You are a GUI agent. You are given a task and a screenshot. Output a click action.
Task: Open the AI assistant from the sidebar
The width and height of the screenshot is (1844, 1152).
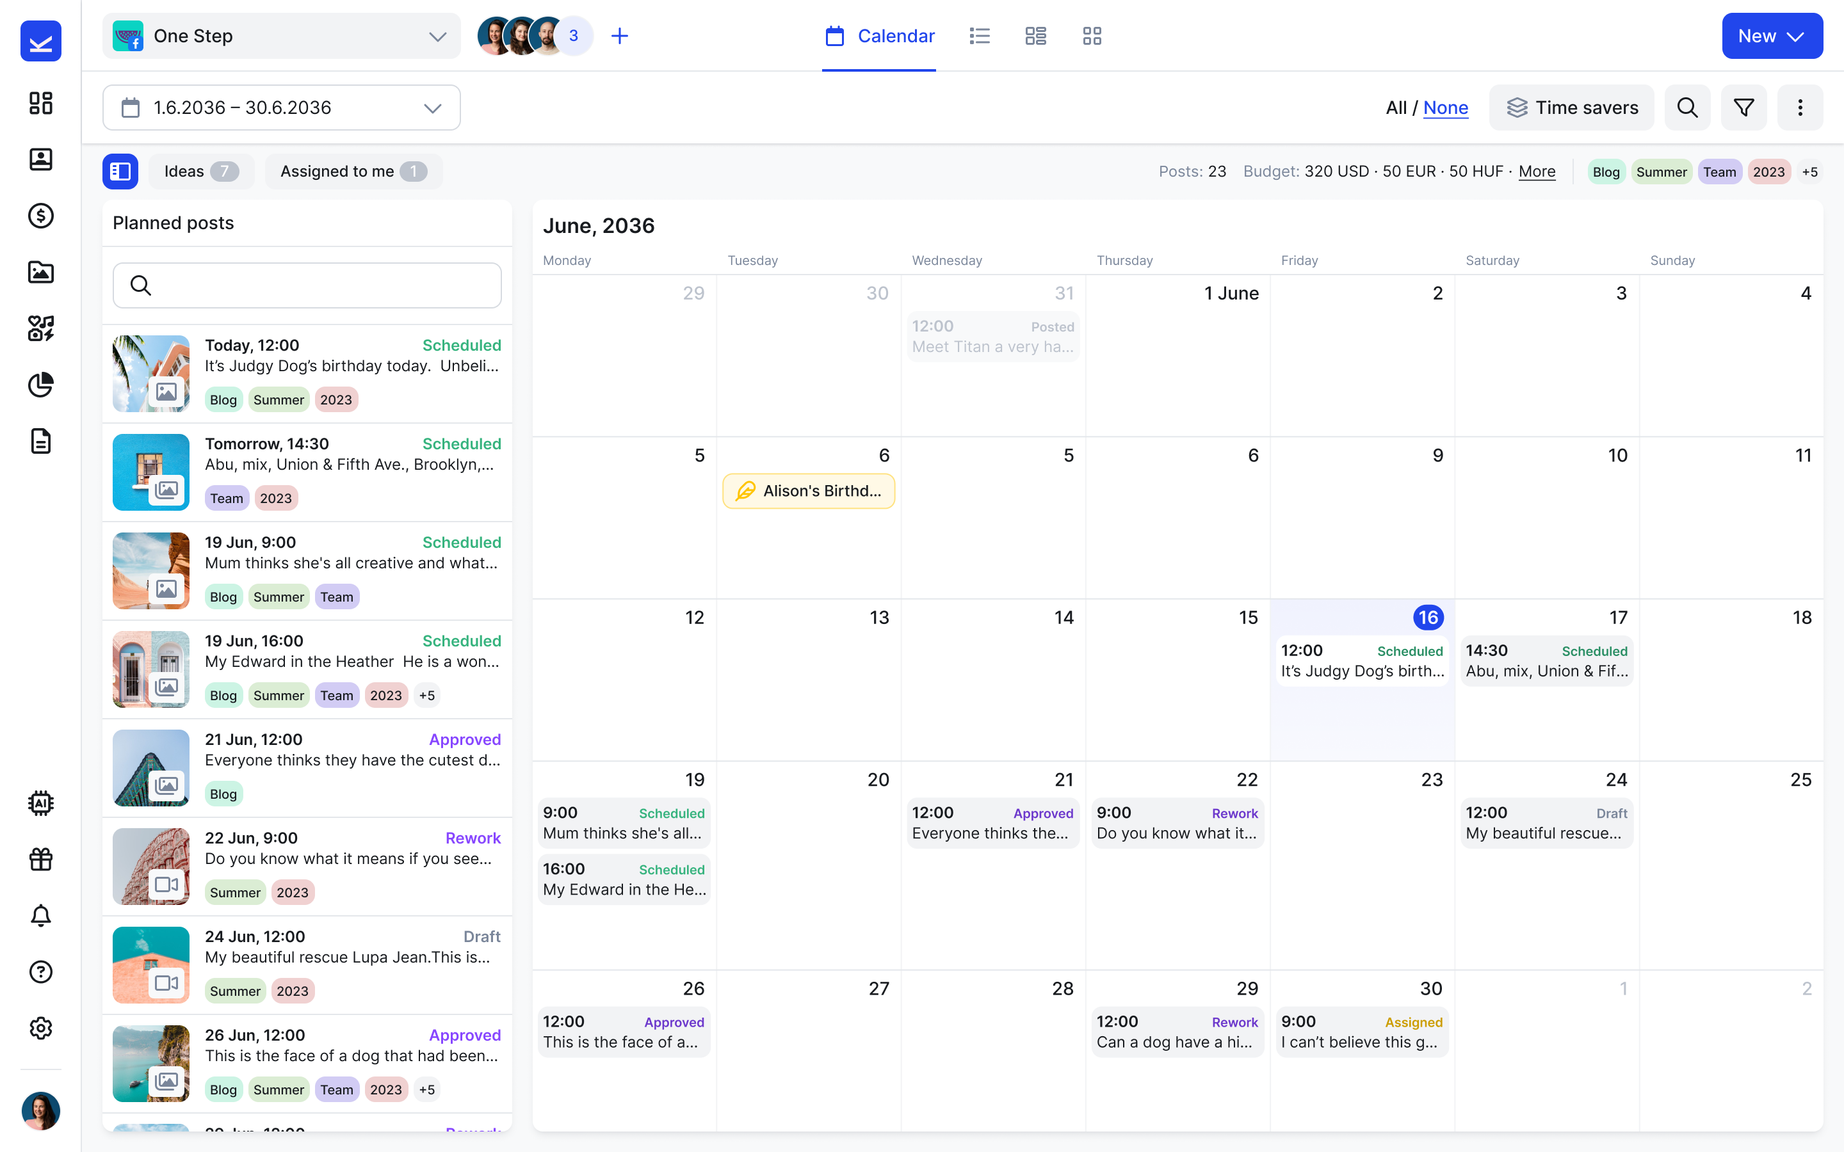[41, 803]
